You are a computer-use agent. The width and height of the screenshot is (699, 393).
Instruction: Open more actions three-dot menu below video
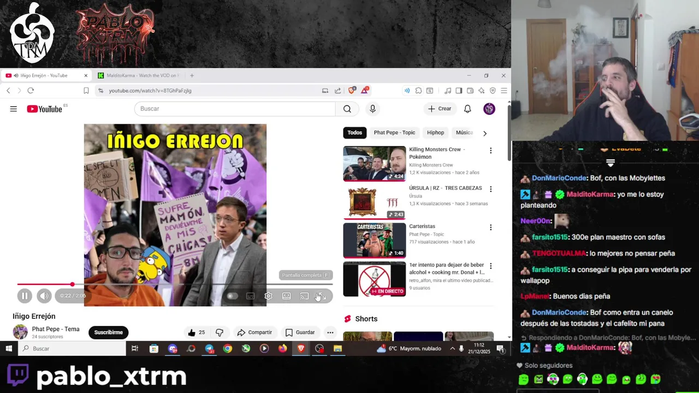330,332
